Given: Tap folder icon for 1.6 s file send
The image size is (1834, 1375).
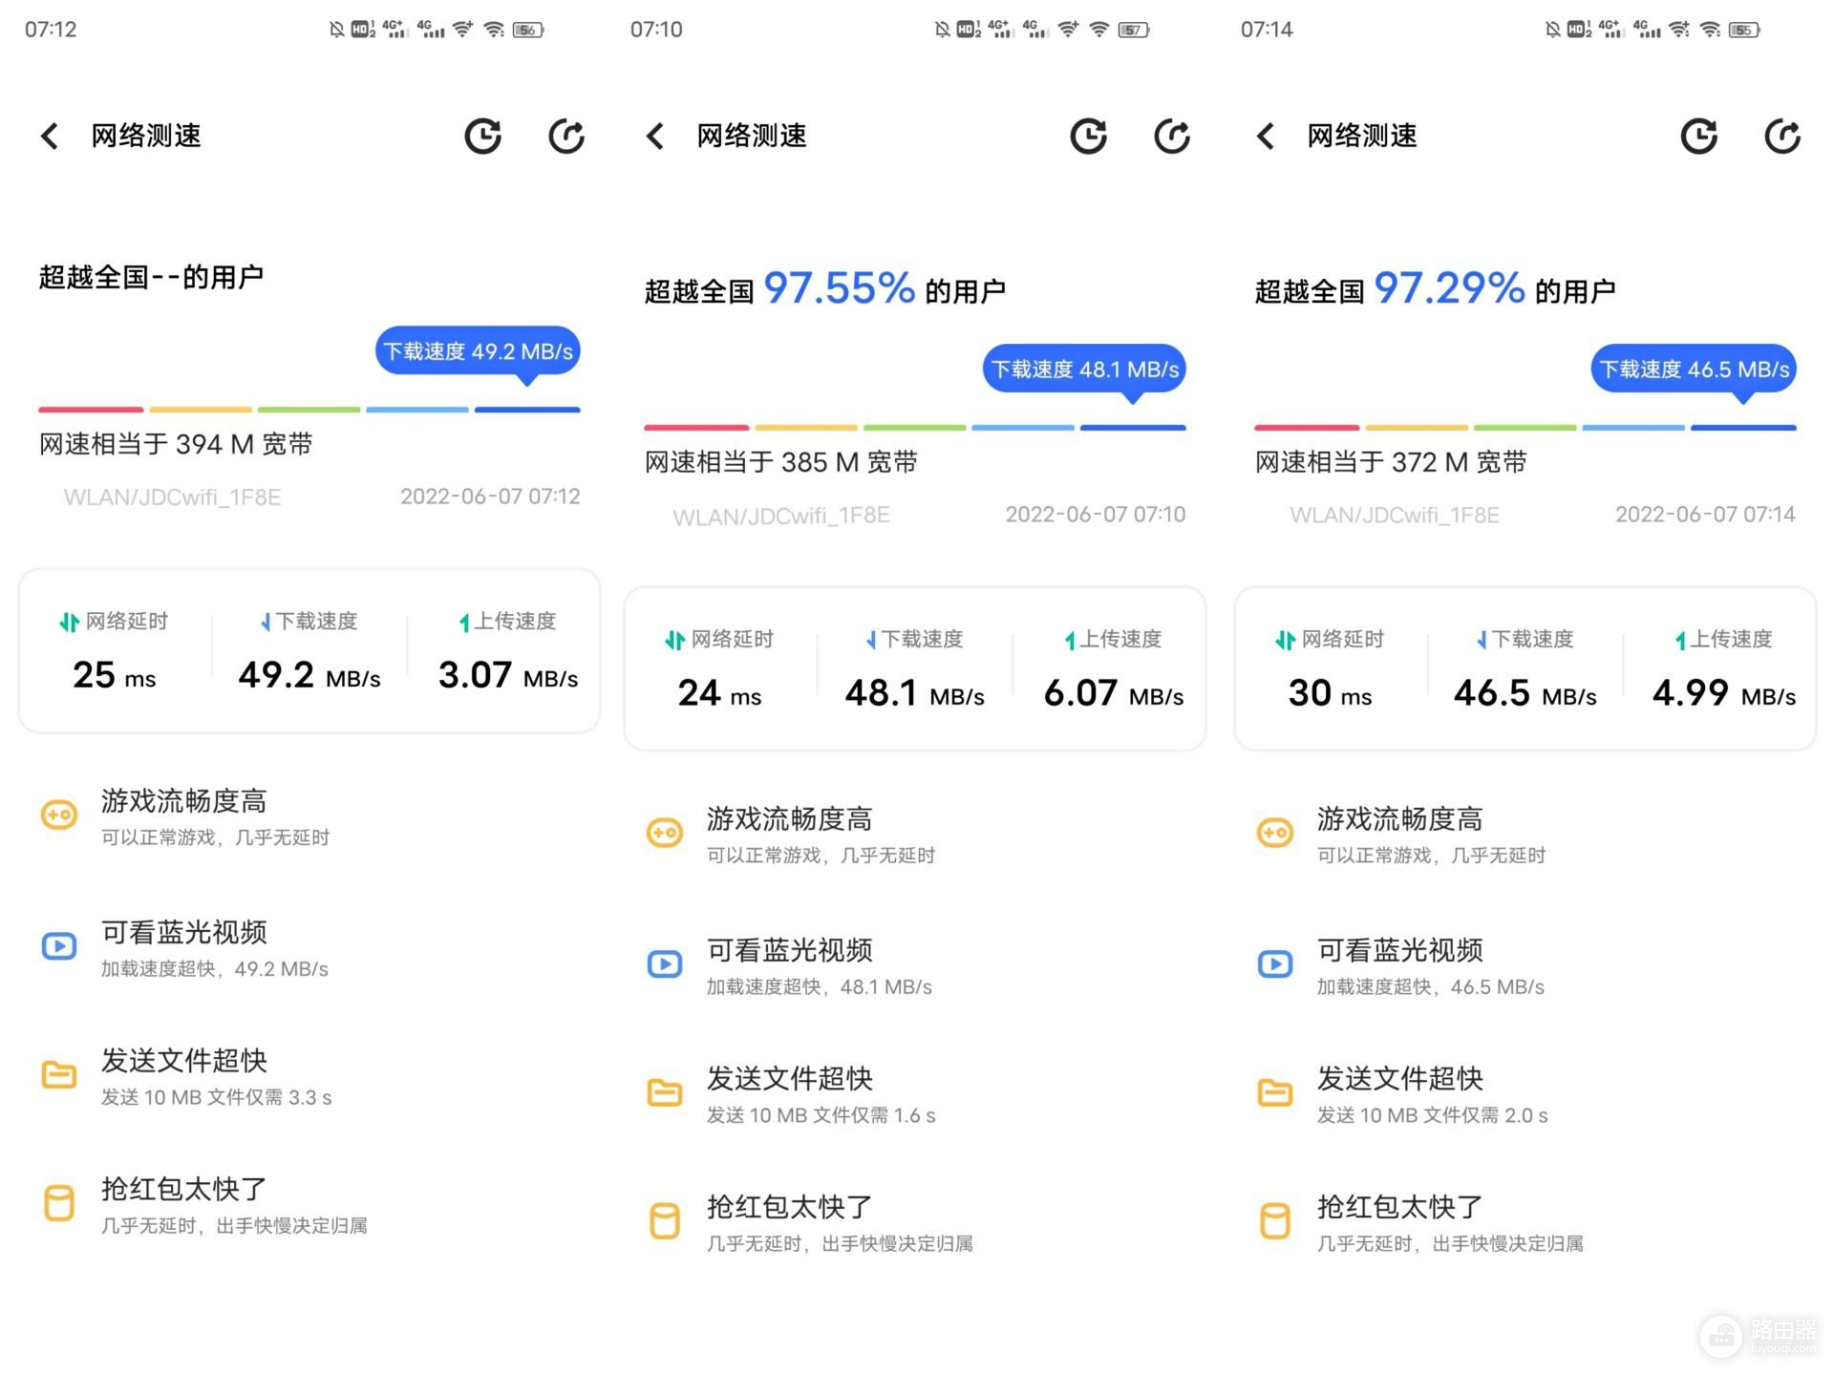Looking at the screenshot, I should pos(665,1092).
